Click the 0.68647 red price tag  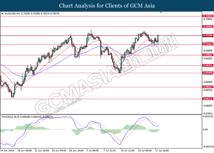[x=208, y=87]
